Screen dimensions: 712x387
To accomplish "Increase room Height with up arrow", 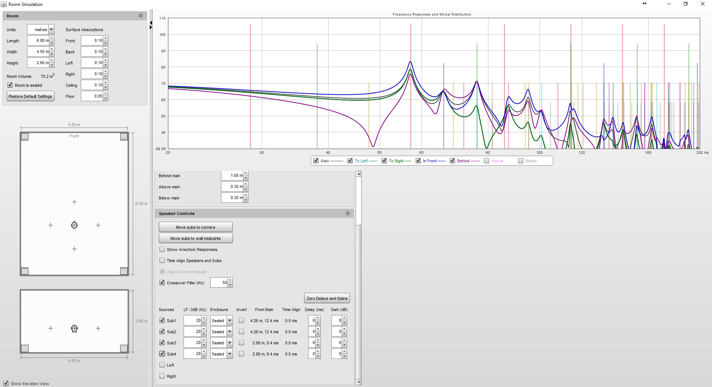I will click(x=52, y=60).
